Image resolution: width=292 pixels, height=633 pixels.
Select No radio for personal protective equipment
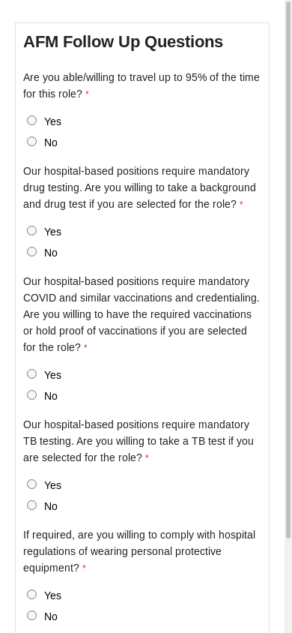31,615
